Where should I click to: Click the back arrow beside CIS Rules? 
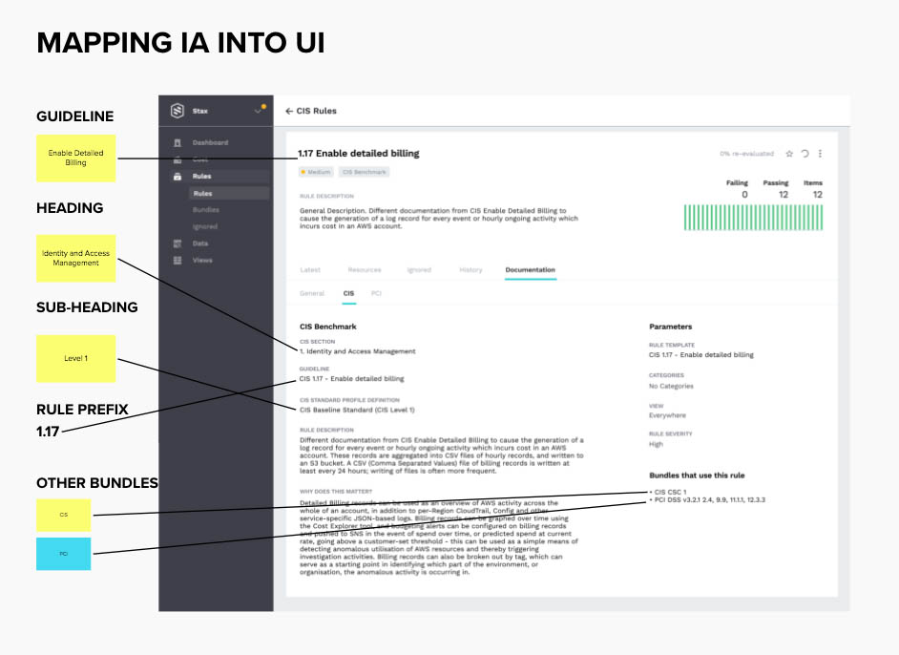tap(288, 111)
